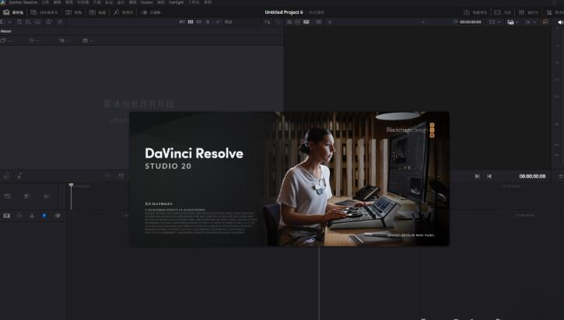Click the import media icon

(19, 22)
